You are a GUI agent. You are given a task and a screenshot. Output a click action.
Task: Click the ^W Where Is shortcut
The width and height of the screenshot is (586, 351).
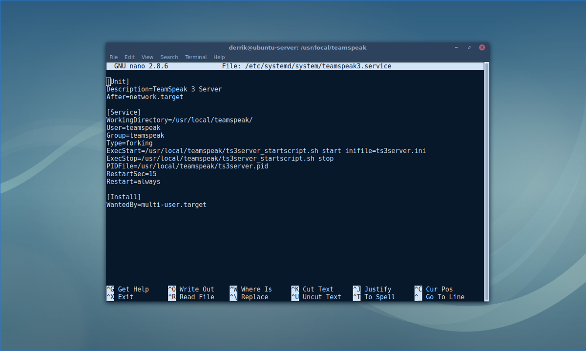click(x=251, y=289)
